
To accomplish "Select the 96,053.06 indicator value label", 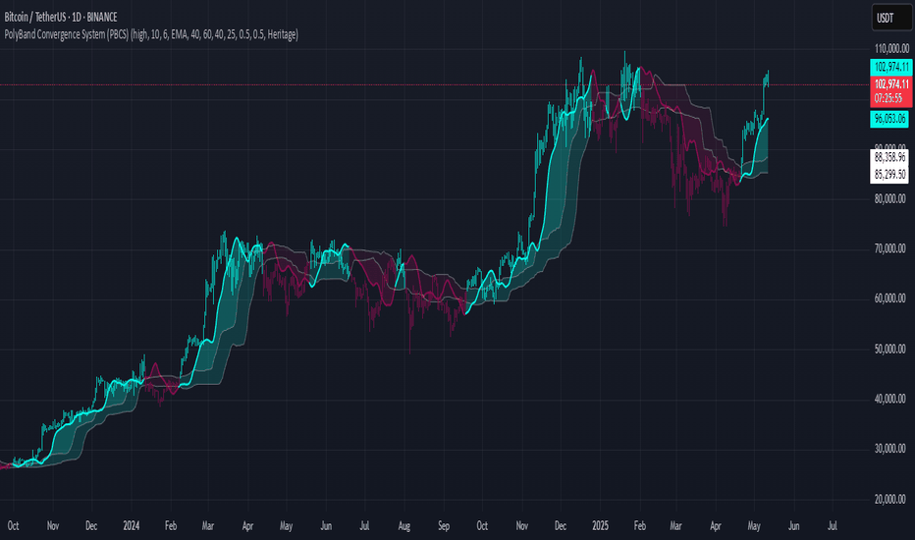I will [x=889, y=119].
